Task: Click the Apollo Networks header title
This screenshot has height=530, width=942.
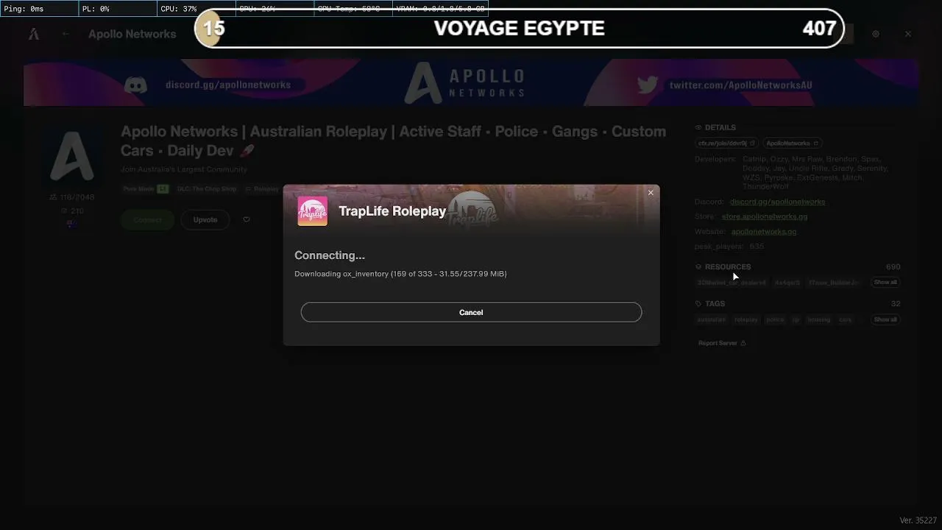Action: click(x=132, y=34)
